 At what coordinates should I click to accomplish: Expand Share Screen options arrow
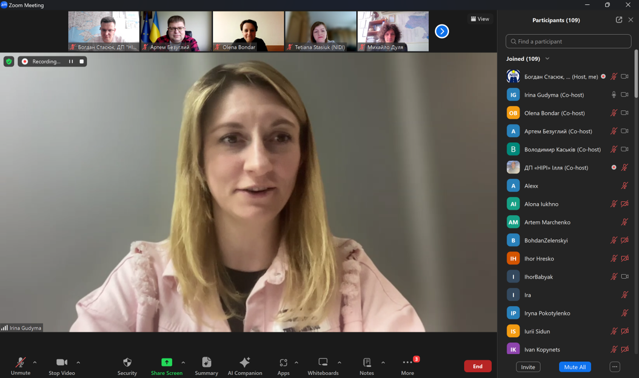[183, 362]
